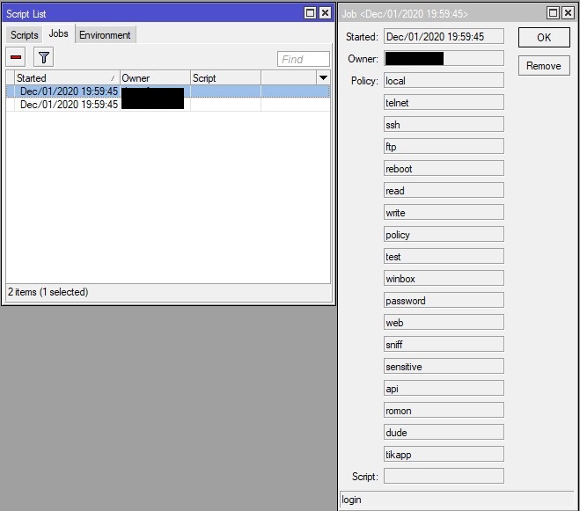The image size is (580, 511).
Task: Sort by the Owner column header
Action: pyautogui.click(x=155, y=78)
